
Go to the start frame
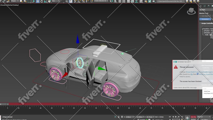(170, 117)
